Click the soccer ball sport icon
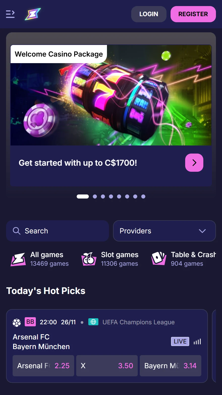The width and height of the screenshot is (222, 395). click(x=17, y=323)
